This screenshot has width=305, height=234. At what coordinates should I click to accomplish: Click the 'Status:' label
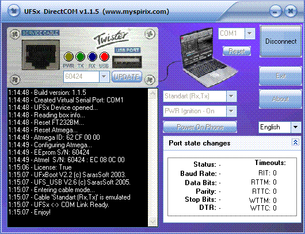pos(205,164)
